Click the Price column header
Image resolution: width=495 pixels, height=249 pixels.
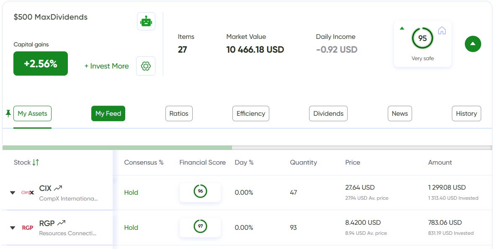coord(353,163)
